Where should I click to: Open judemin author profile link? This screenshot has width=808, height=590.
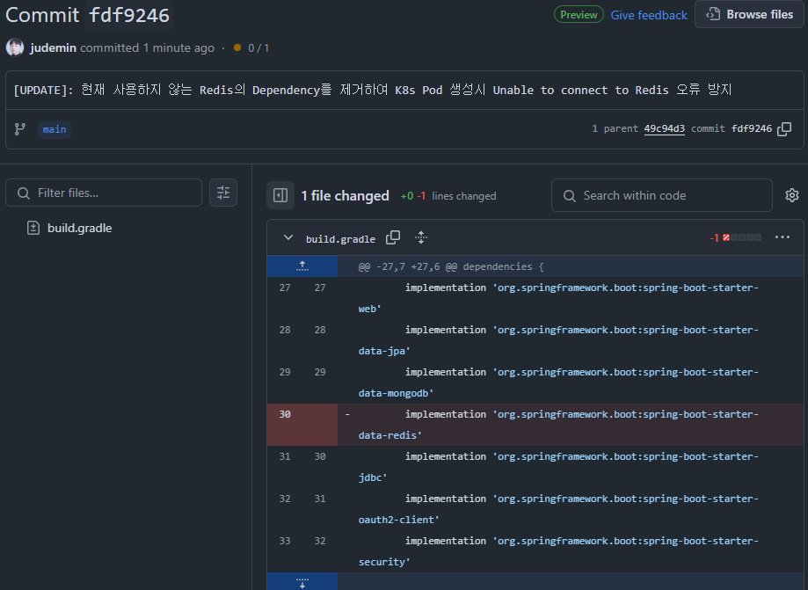[x=53, y=47]
